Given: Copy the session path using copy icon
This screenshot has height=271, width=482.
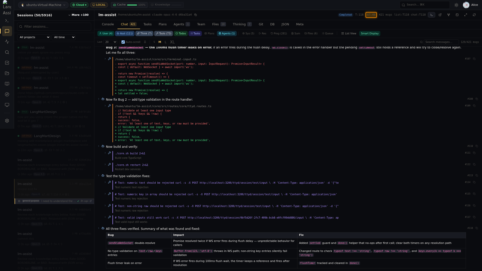Looking at the screenshot, I should pyautogui.click(x=196, y=15).
